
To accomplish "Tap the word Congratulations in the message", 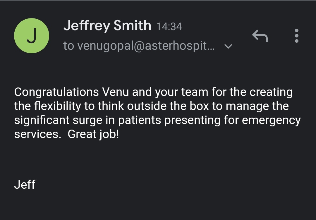I will pos(56,92).
